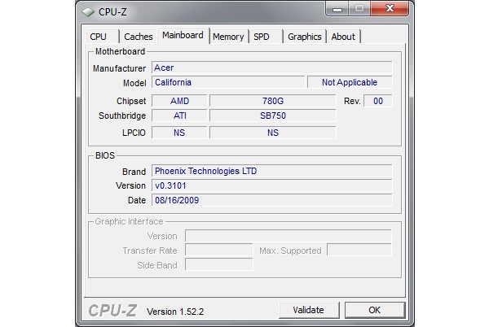Viewport: 489px width, 327px height.
Task: Click the Southbridge model value SB750
Action: coord(273,116)
